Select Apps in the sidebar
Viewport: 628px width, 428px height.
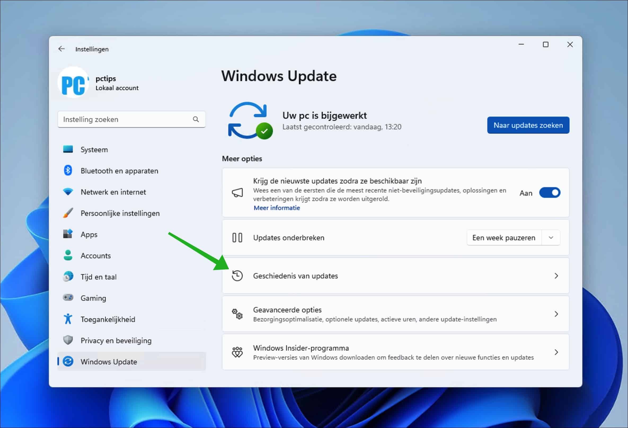click(131, 234)
